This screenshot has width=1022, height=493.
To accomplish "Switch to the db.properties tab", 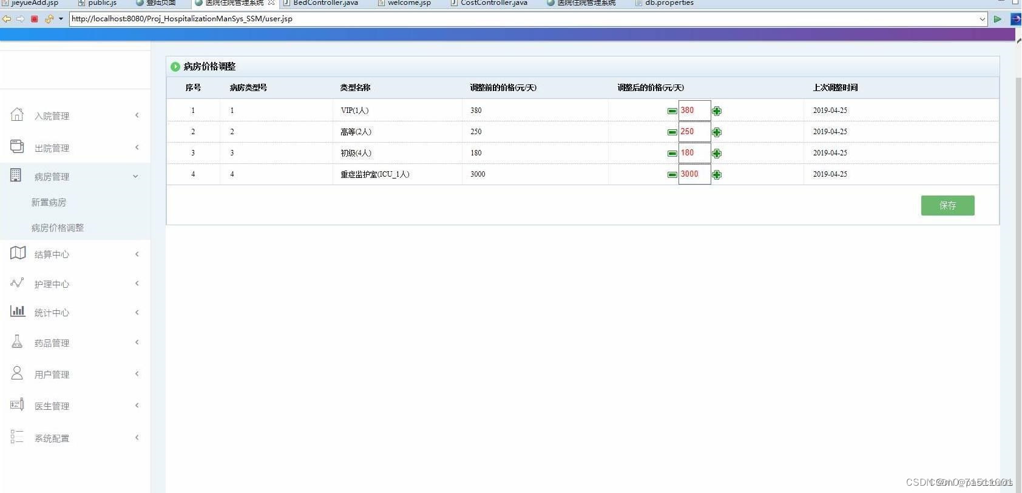I will [664, 3].
